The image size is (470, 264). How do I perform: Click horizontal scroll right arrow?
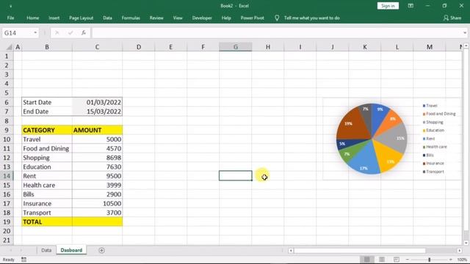(x=460, y=251)
